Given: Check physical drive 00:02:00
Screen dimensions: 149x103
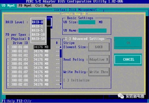Looking at the screenshot, I should (10, 80).
